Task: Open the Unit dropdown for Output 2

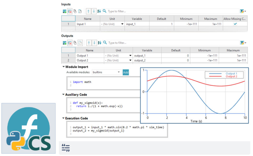Action: click(130, 60)
